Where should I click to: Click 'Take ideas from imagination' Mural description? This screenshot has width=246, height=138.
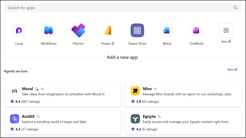pyautogui.click(x=63, y=94)
